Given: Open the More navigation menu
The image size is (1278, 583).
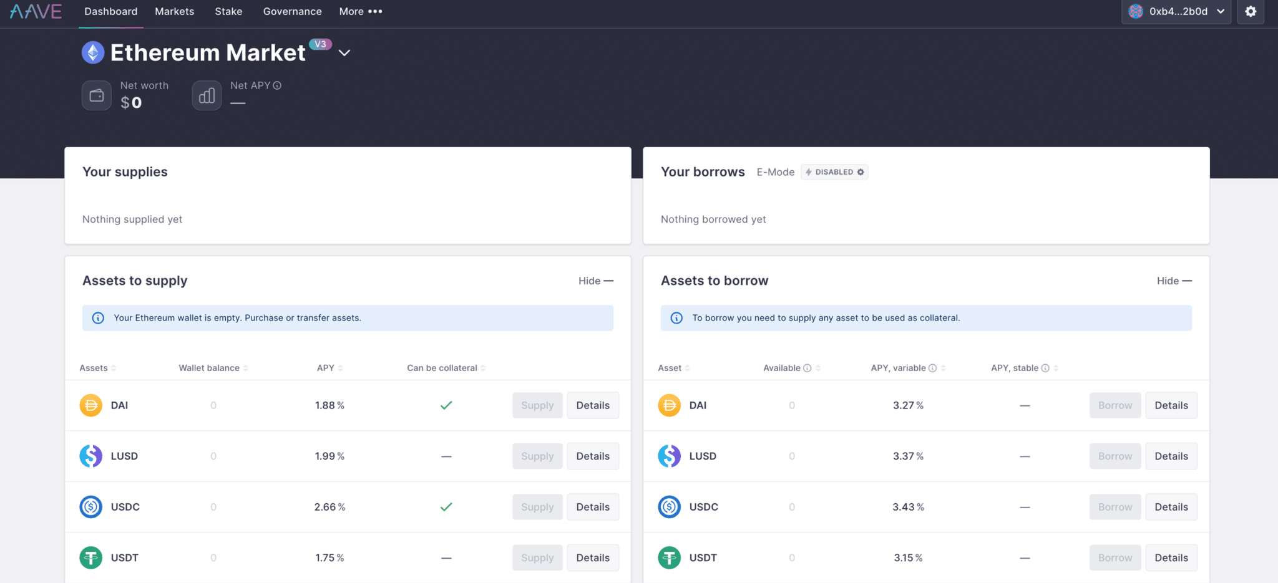Looking at the screenshot, I should click(x=360, y=11).
